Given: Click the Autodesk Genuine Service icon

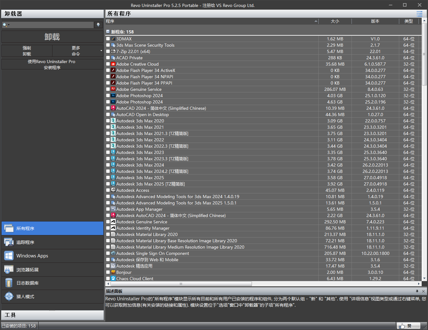Looking at the screenshot, I should (113, 222).
